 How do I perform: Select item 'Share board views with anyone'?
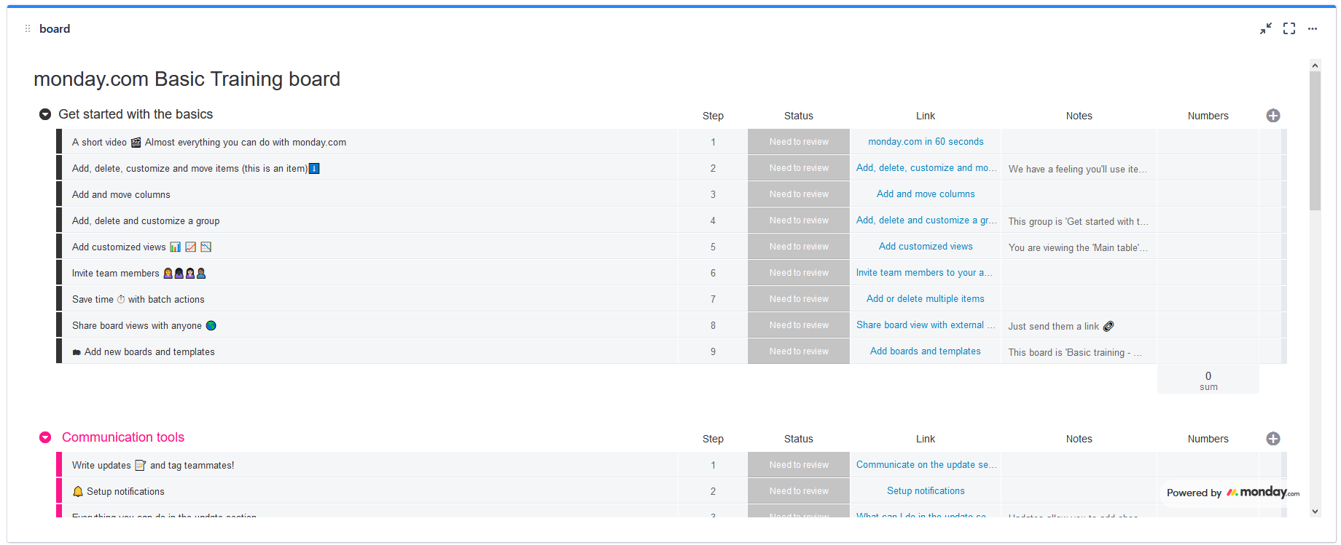(144, 326)
